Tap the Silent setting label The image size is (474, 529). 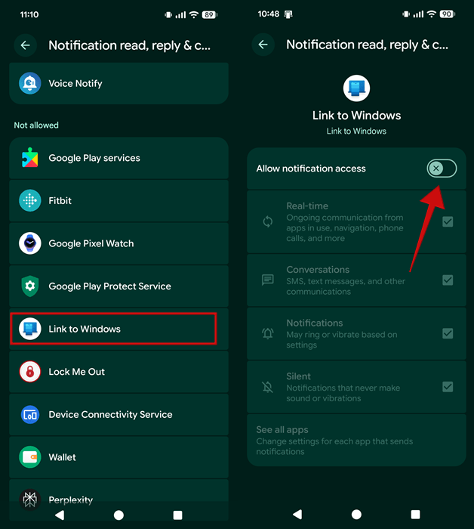point(298,376)
